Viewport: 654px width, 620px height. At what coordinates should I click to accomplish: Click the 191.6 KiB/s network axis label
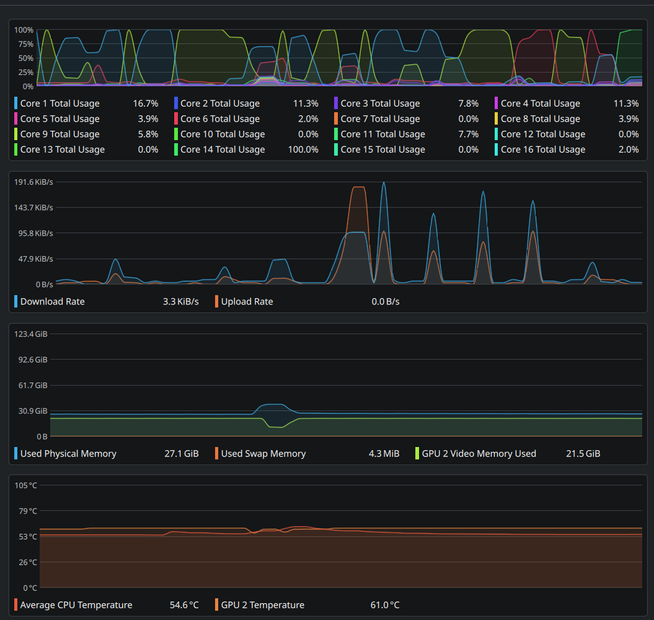click(33, 182)
